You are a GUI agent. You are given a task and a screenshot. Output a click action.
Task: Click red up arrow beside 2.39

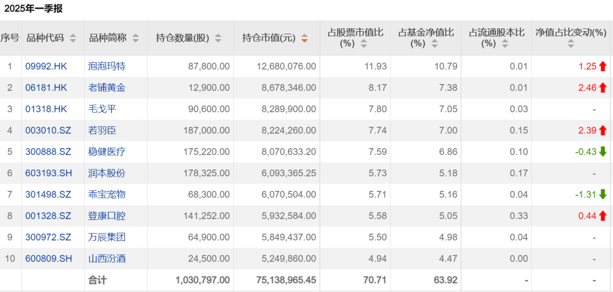602,130
